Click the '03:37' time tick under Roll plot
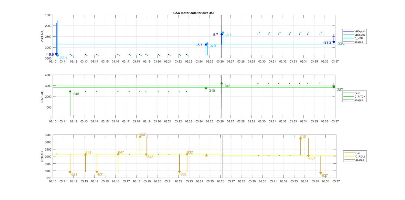Viewport: 405px width, 200px height. tap(336, 182)
